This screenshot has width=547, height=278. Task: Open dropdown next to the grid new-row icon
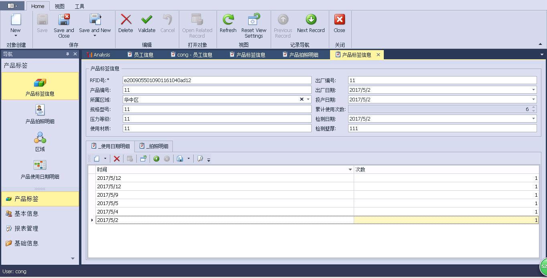(105, 159)
